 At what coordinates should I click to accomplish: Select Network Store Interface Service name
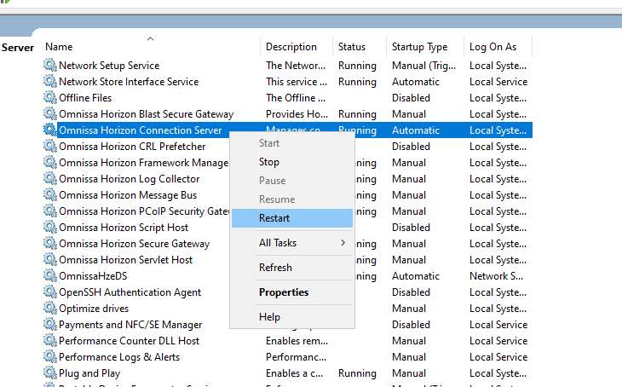click(x=129, y=81)
